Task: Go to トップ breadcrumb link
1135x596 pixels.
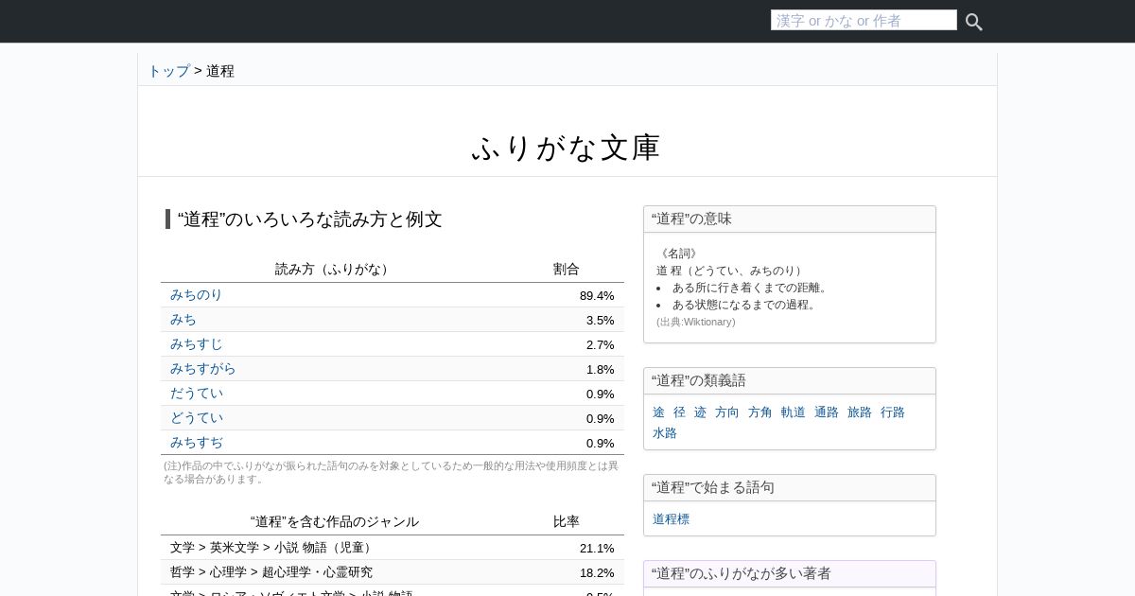Action: [x=168, y=71]
